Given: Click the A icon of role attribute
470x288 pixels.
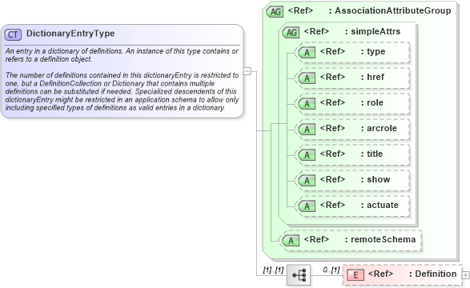Looking at the screenshot, I should (x=307, y=104).
